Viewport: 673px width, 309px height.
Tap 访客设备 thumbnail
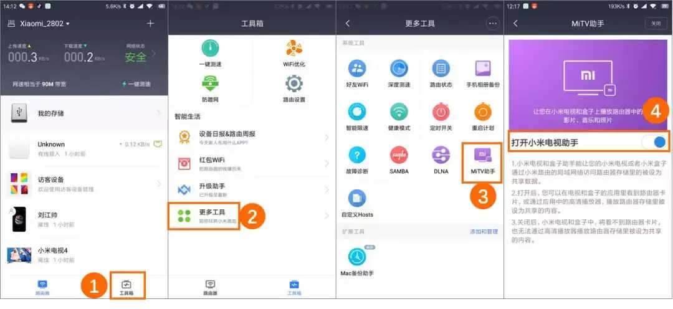tap(19, 184)
